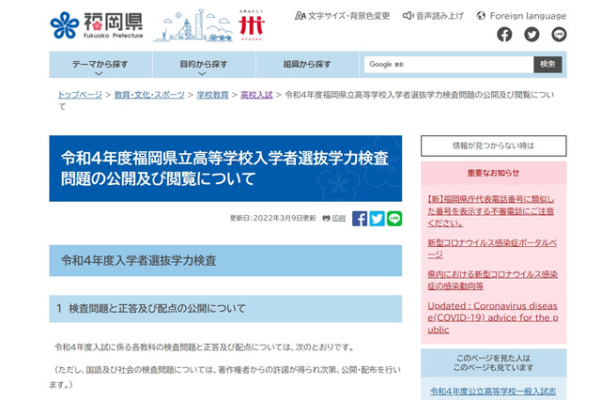
Task: Open 不審電話にご注意ください notice link
Action: pyautogui.click(x=491, y=210)
